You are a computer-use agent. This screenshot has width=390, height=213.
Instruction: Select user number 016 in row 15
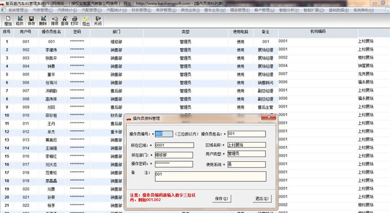tap(26, 156)
